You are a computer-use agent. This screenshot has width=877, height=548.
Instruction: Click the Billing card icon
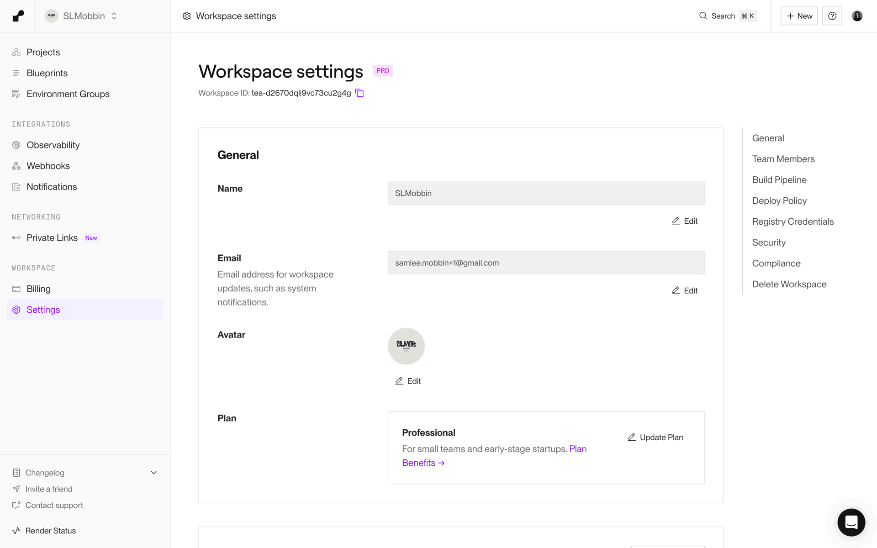point(16,289)
